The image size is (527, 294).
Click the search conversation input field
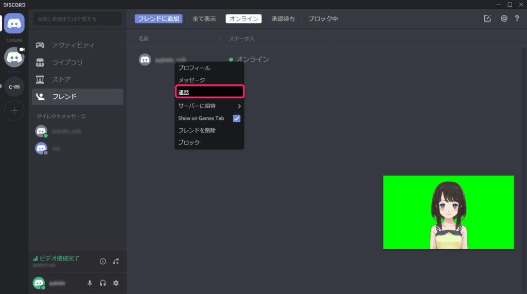[77, 19]
